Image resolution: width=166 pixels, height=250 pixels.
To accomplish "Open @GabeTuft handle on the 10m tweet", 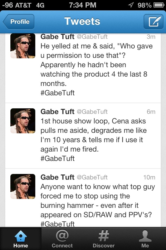I will tap(92, 177).
